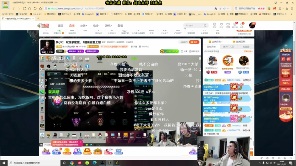The height and width of the screenshot is (166, 296).
Task: Reload the page with the refresh icon
Action: [x=24, y=9]
